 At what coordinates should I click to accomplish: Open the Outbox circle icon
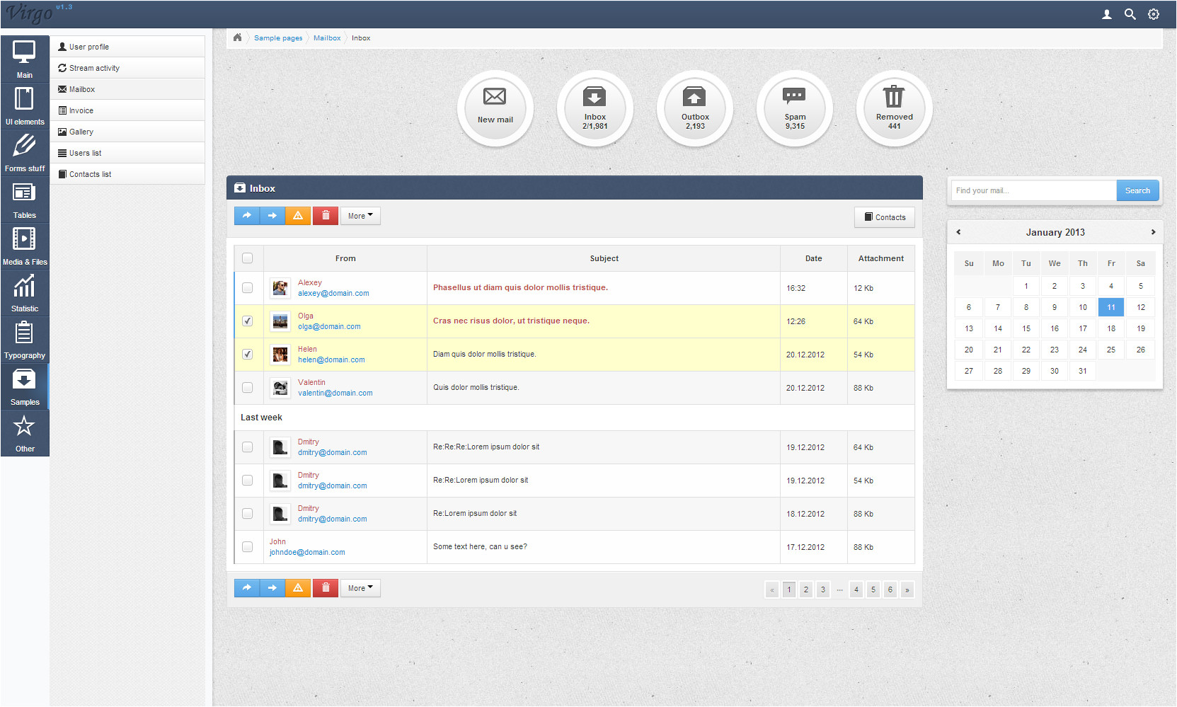coord(694,108)
